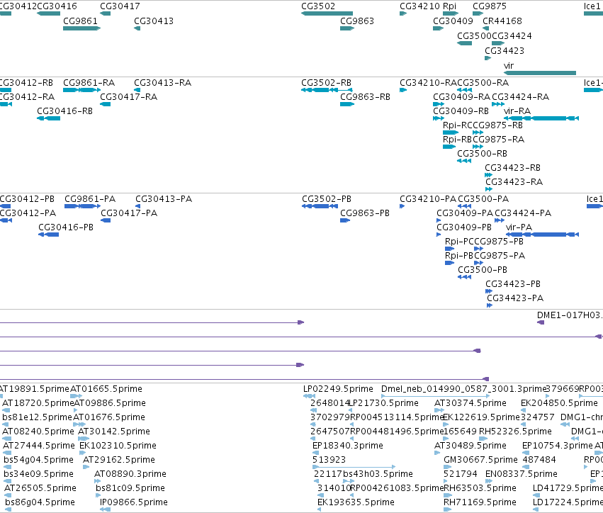The width and height of the screenshot is (603, 513).
Task: Select the vir gene label
Action: coord(509,65)
